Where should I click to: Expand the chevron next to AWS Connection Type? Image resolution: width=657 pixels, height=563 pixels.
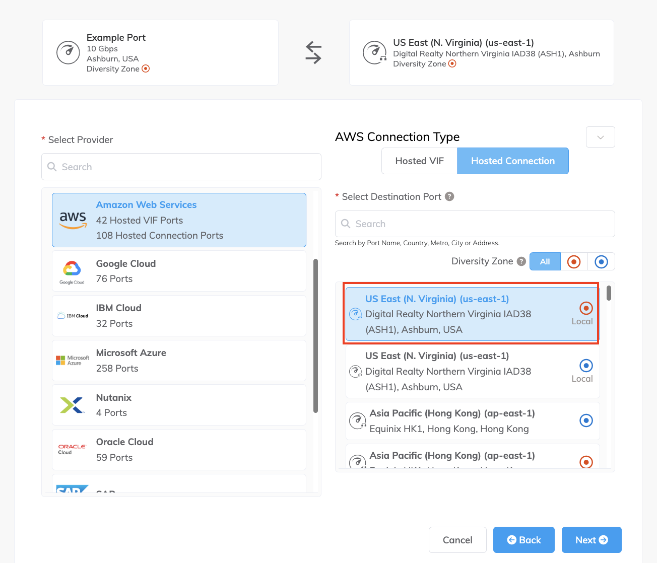click(600, 136)
